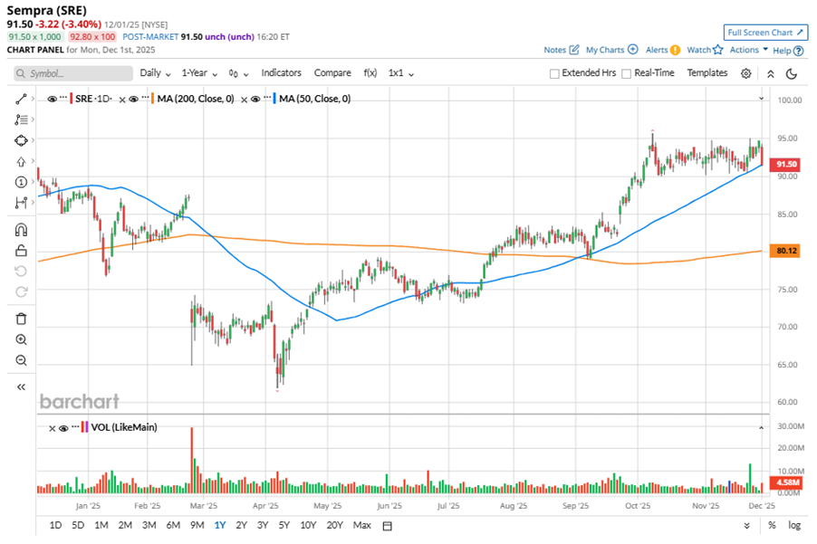Collapse the main chart pane chevron
Screen dimensions: 817x544
click(x=761, y=99)
